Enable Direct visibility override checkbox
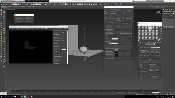Image resolution: width=175 pixels, height=98 pixels. click(x=105, y=53)
